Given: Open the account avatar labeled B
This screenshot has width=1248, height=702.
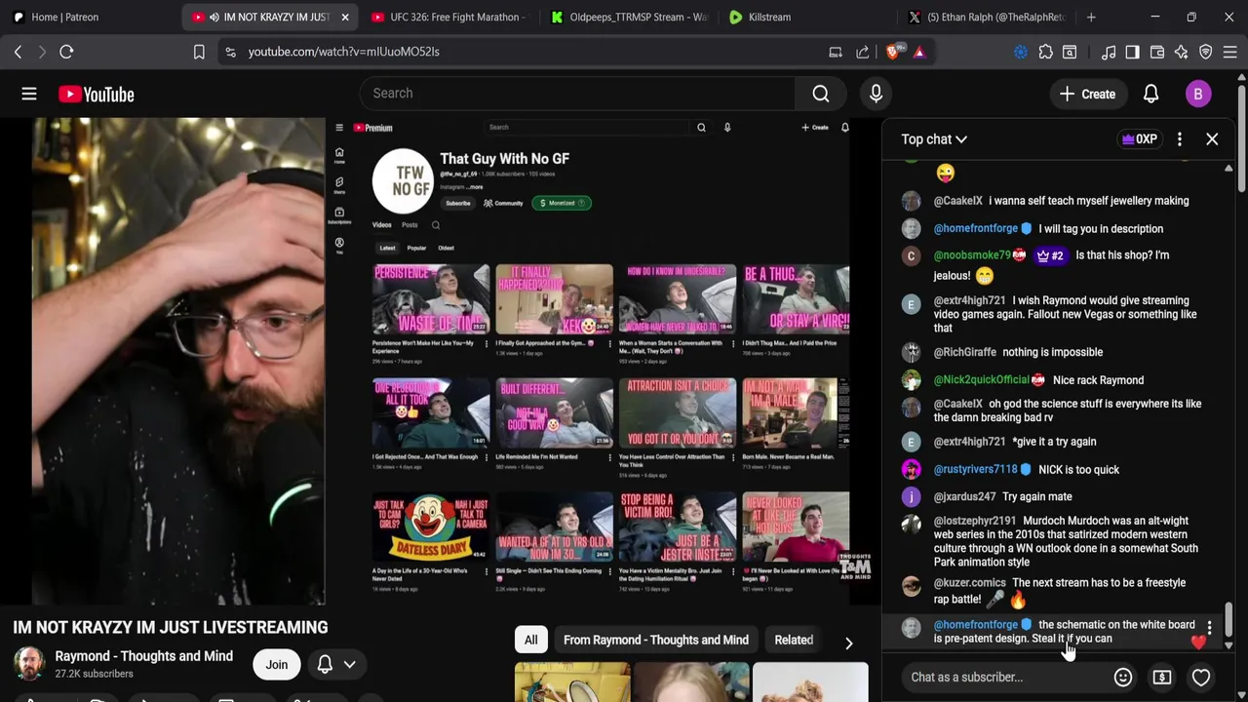Looking at the screenshot, I should (x=1198, y=94).
